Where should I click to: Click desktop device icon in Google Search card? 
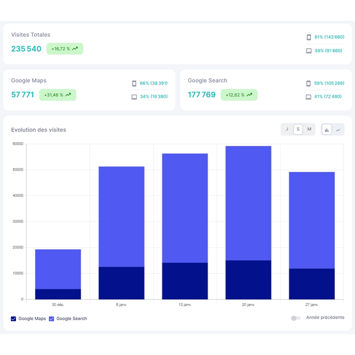[x=308, y=97]
